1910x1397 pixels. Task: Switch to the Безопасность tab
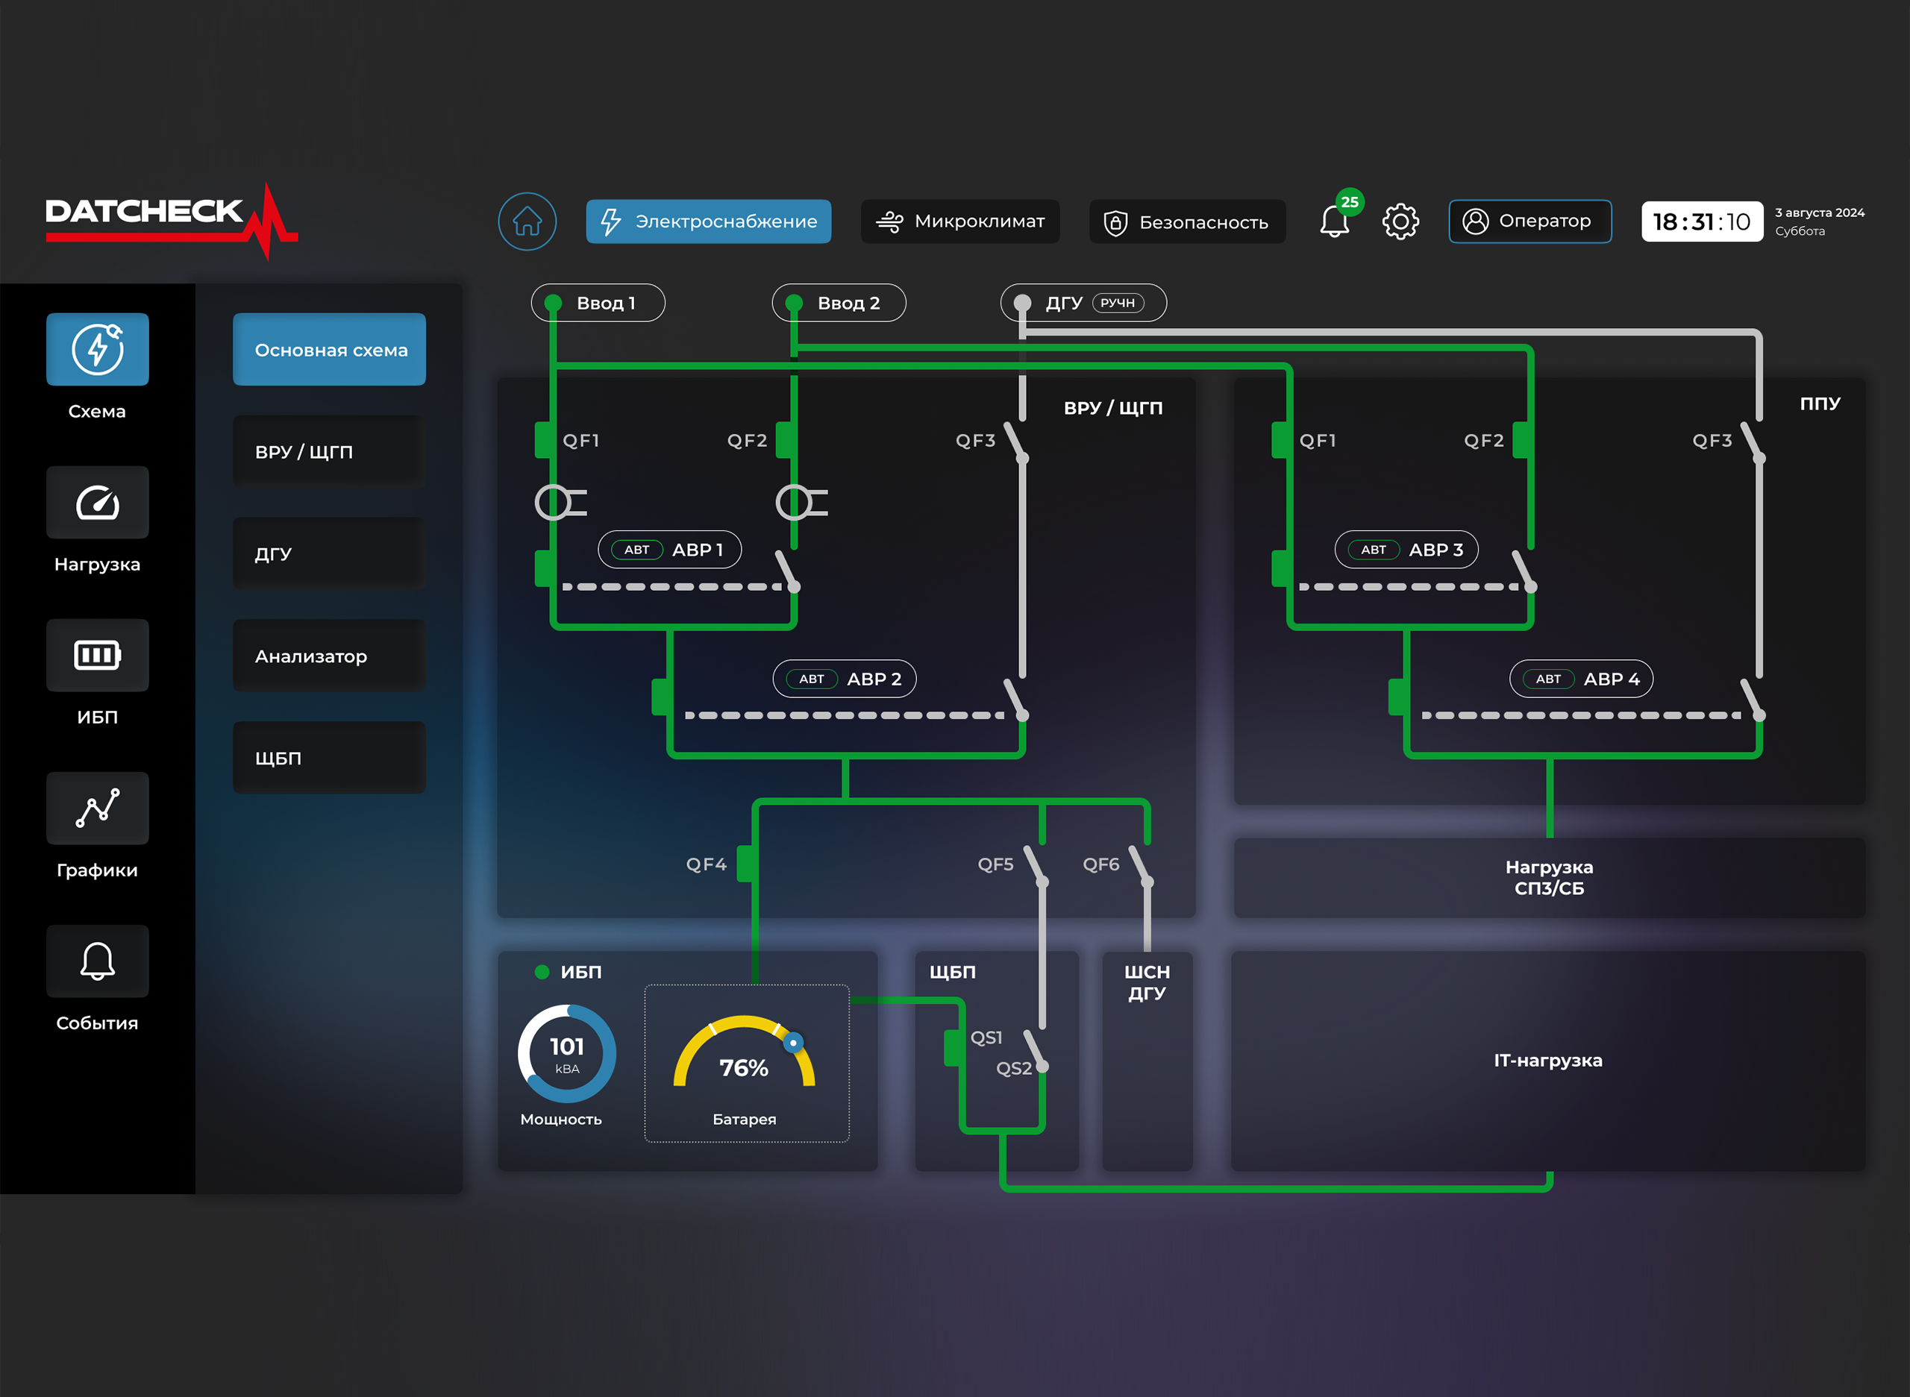pos(1187,222)
